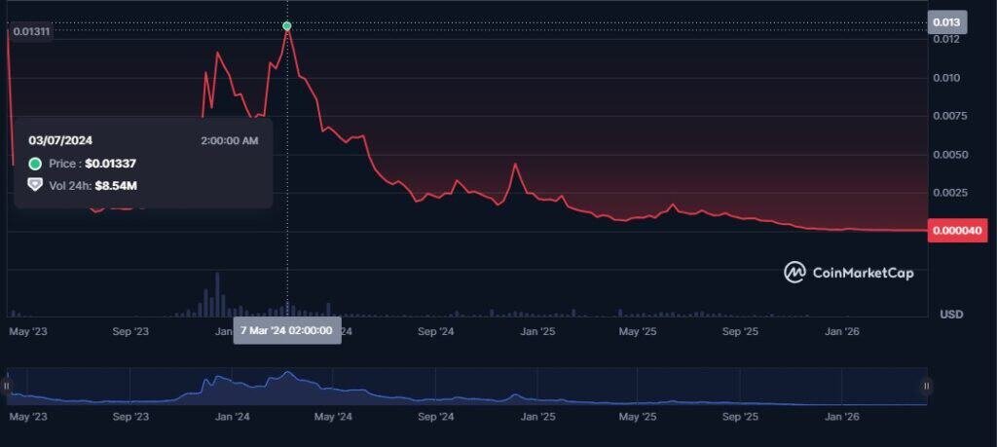Click the May '25 main chart axis label

(638, 331)
